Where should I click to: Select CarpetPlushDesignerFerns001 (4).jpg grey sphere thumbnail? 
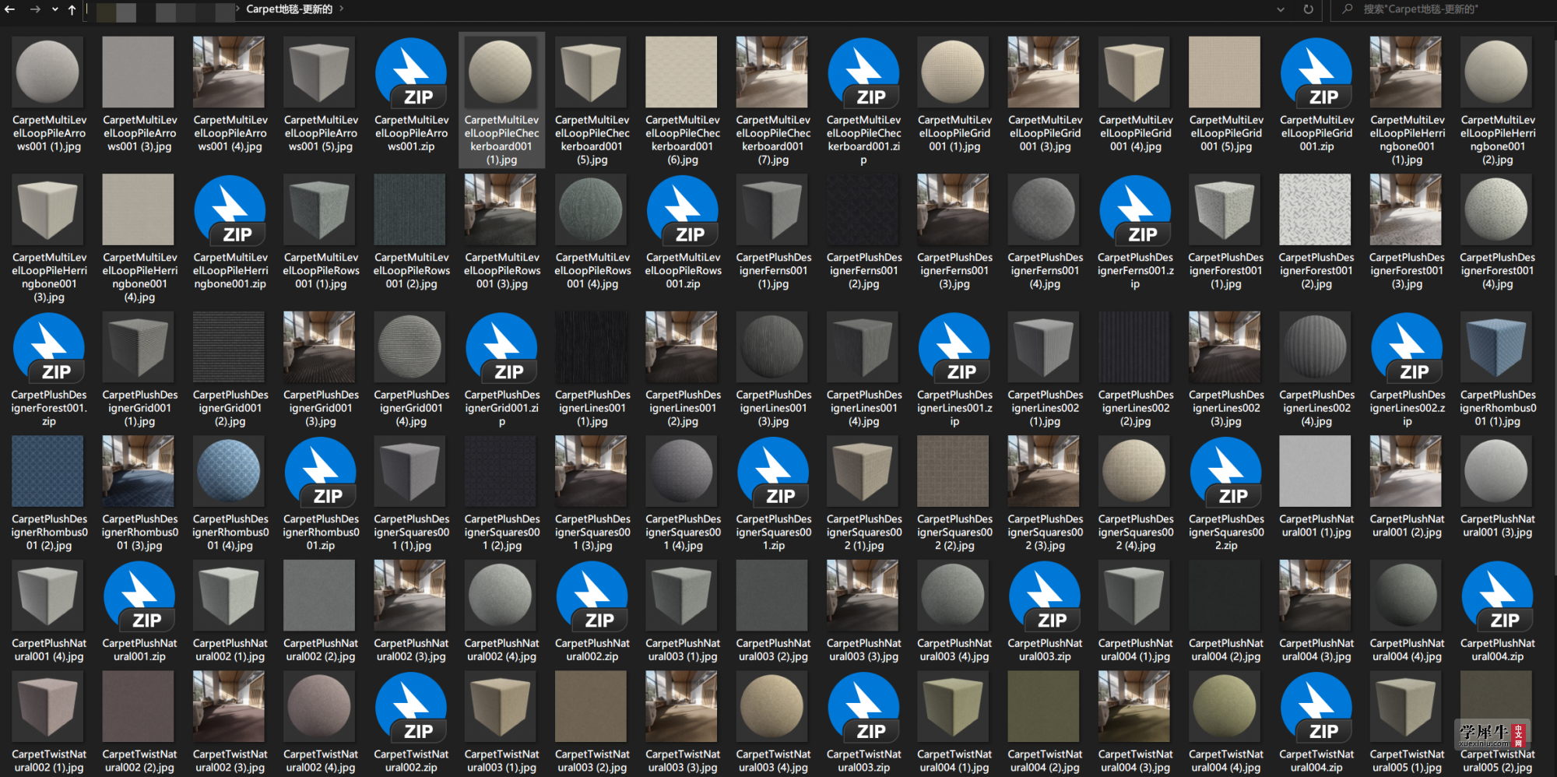tap(1044, 209)
